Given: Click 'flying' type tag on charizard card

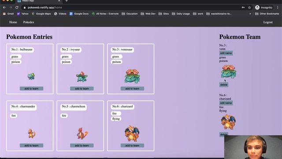Looking at the screenshot, I should [x=116, y=119].
